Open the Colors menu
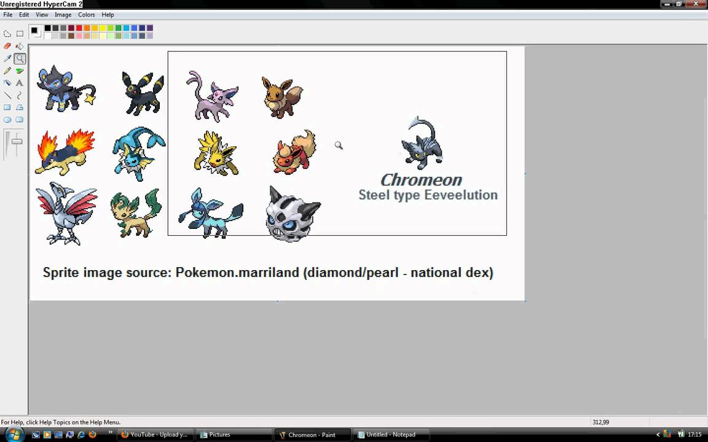The height and width of the screenshot is (442, 708). [86, 15]
